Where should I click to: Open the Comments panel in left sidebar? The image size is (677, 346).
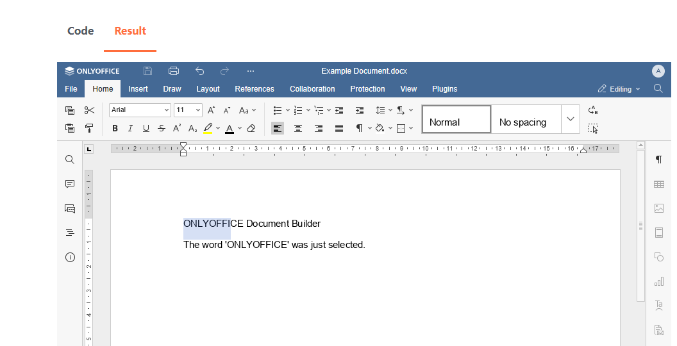69,185
